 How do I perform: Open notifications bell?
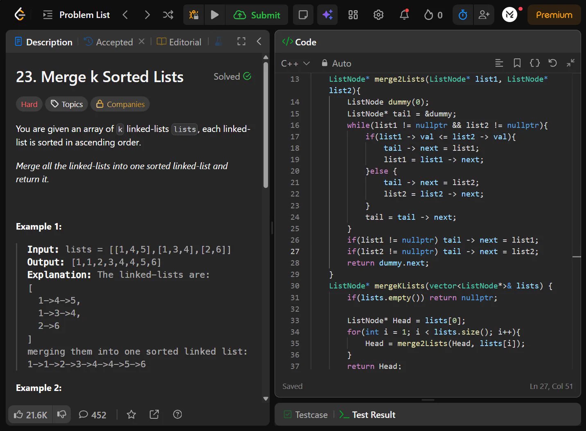click(x=404, y=15)
